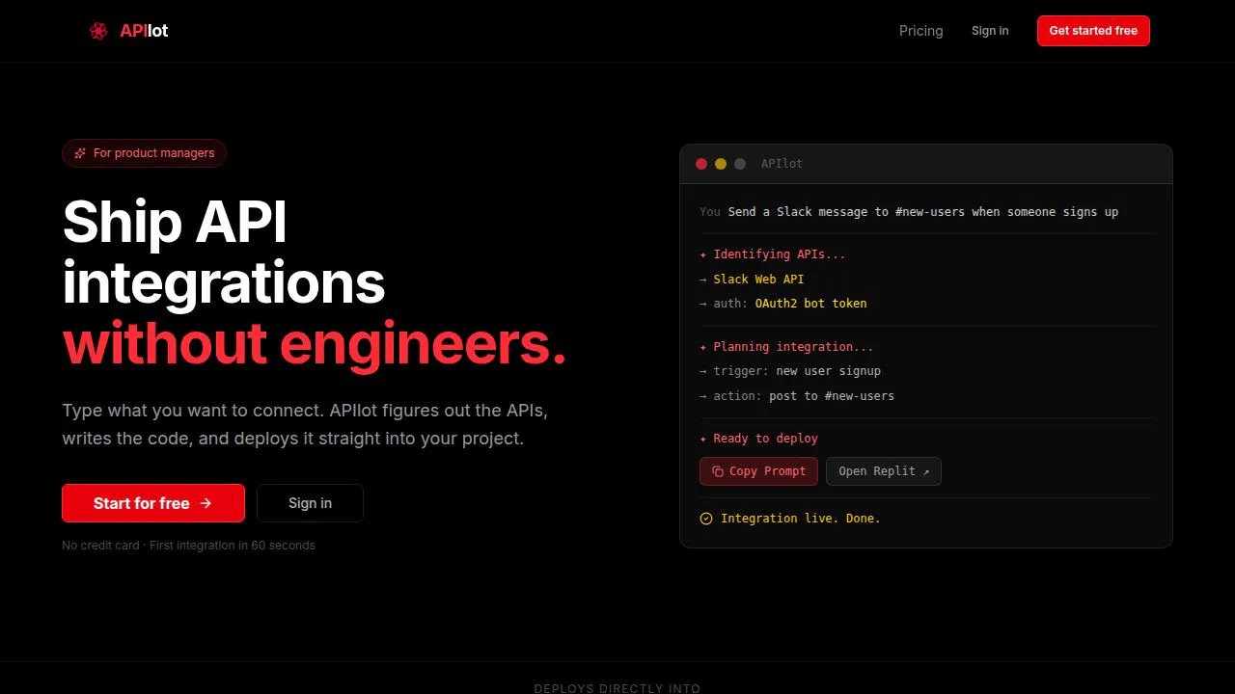Viewport: 1235px width, 694px height.
Task: Click the Slack Web API line
Action: (x=752, y=280)
